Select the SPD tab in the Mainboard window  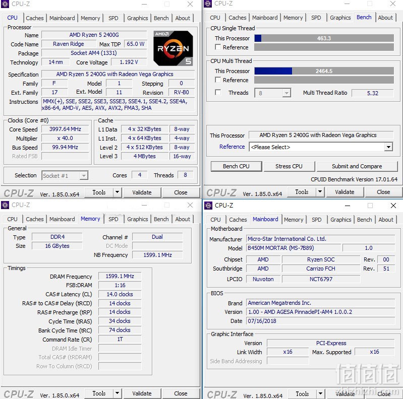[x=317, y=220]
